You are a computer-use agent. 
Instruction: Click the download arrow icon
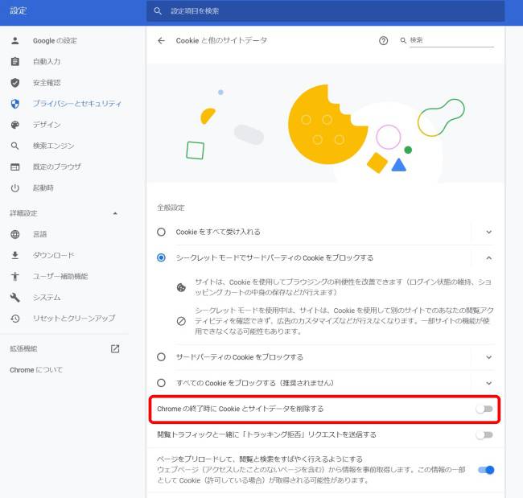point(15,255)
